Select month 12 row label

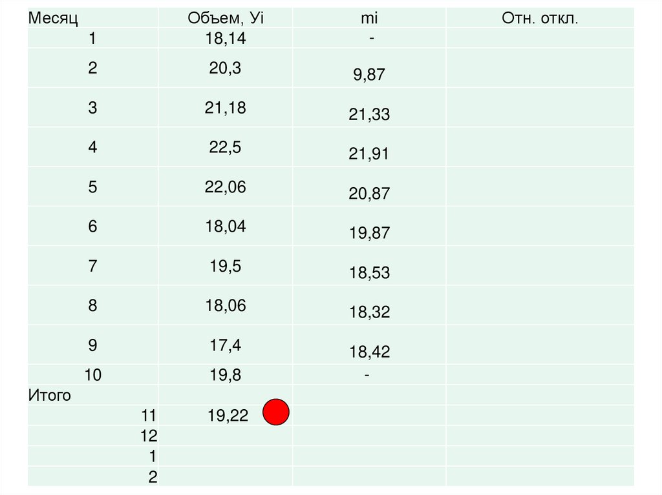(149, 436)
